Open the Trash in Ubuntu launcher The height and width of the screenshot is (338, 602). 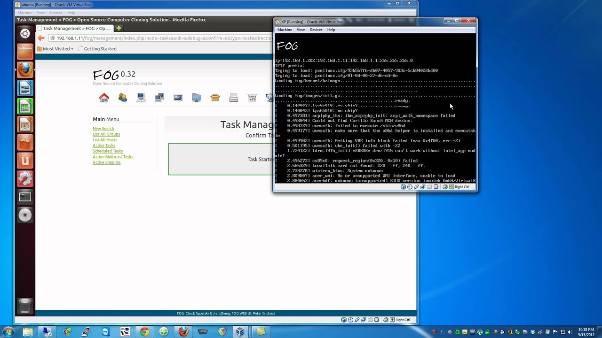pos(25,306)
